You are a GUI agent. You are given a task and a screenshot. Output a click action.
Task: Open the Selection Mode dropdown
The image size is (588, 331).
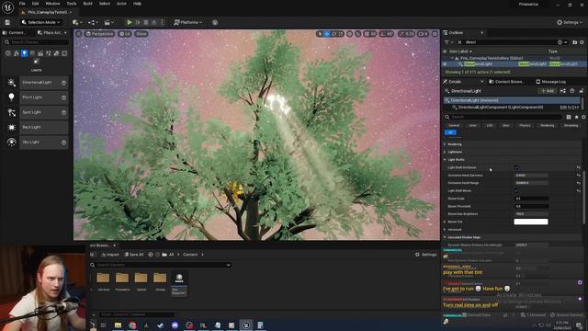pyautogui.click(x=40, y=22)
